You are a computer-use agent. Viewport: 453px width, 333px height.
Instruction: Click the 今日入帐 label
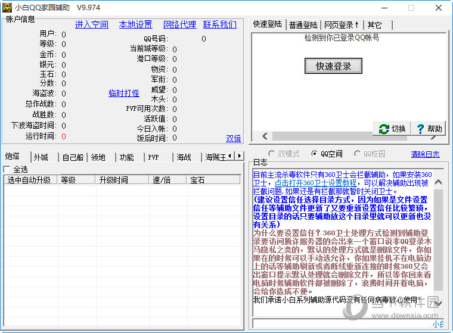coord(153,129)
